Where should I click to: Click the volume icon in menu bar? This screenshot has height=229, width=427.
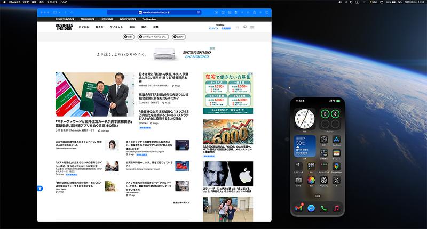pyautogui.click(x=340, y=2)
